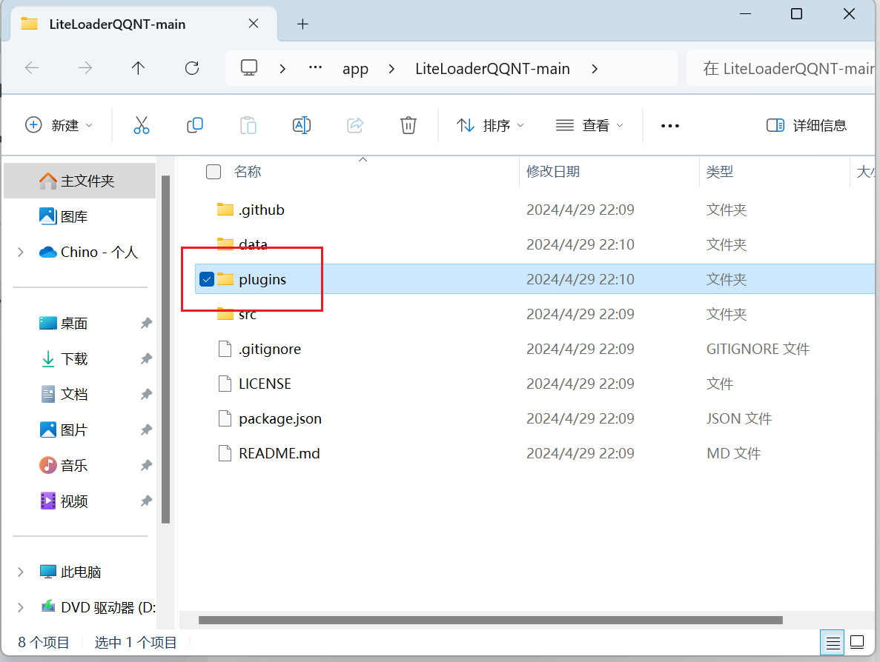Expand chevron after LiteLoaderQQNT-main breadcrumb
Viewport: 880px width, 662px height.
[x=595, y=68]
